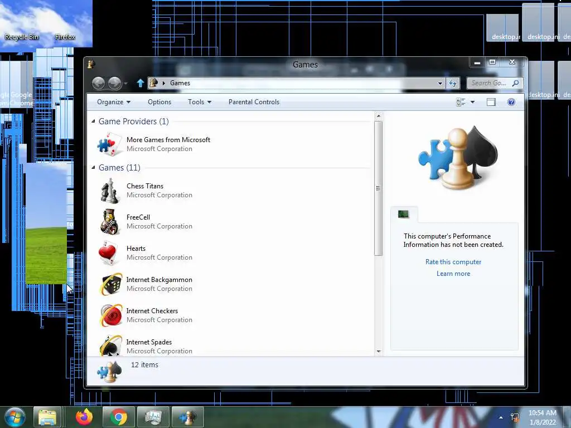571x428 pixels.
Task: Select the Internet Checkers title text
Action: (152, 311)
